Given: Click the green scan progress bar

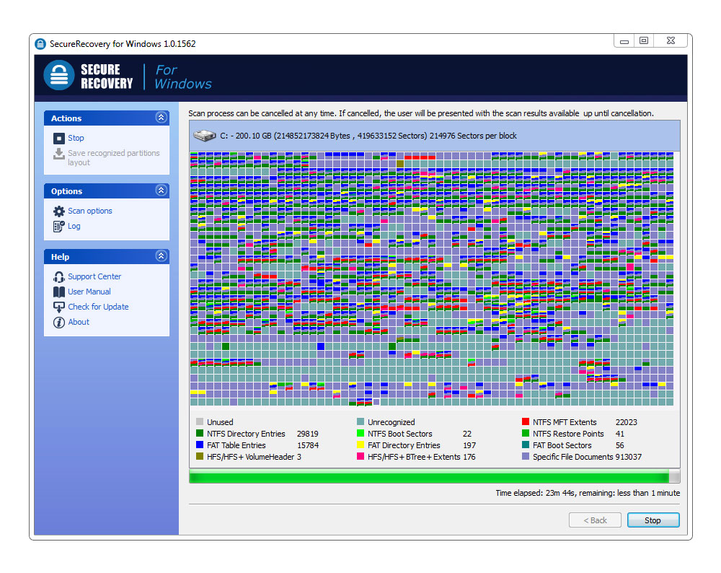Looking at the screenshot, I should (429, 477).
